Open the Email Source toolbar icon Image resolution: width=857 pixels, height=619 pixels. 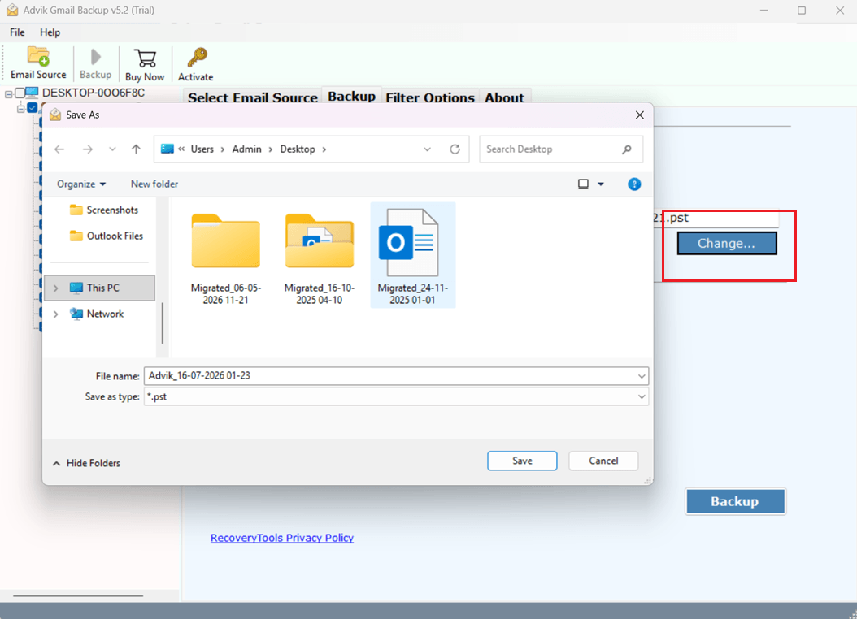tap(38, 63)
